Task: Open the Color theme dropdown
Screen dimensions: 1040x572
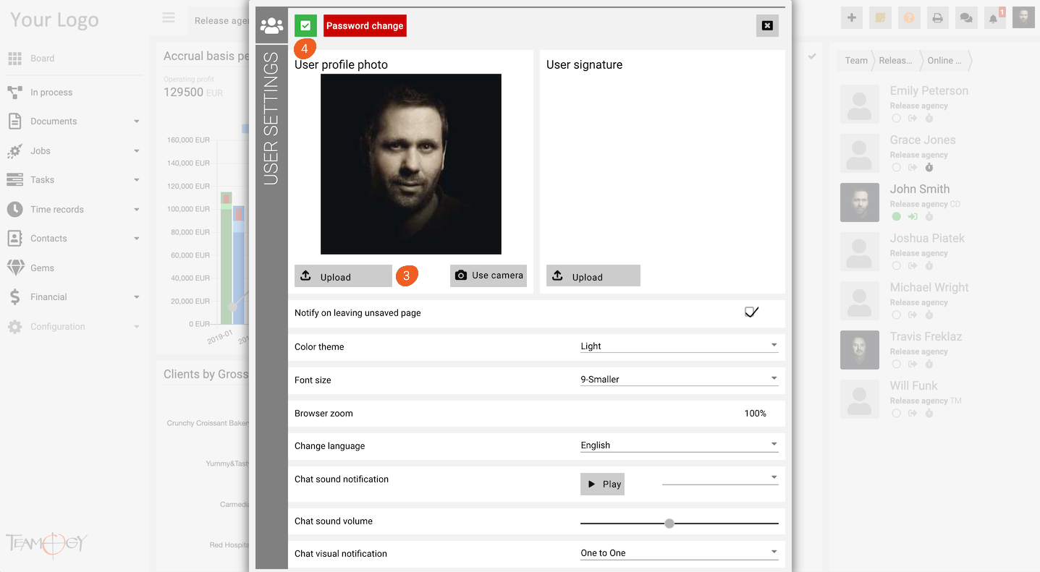Action: [x=679, y=346]
